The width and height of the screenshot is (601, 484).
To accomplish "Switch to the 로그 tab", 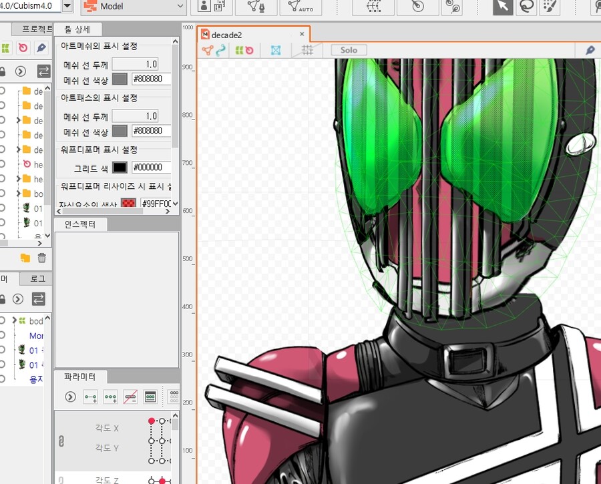I will point(37,279).
